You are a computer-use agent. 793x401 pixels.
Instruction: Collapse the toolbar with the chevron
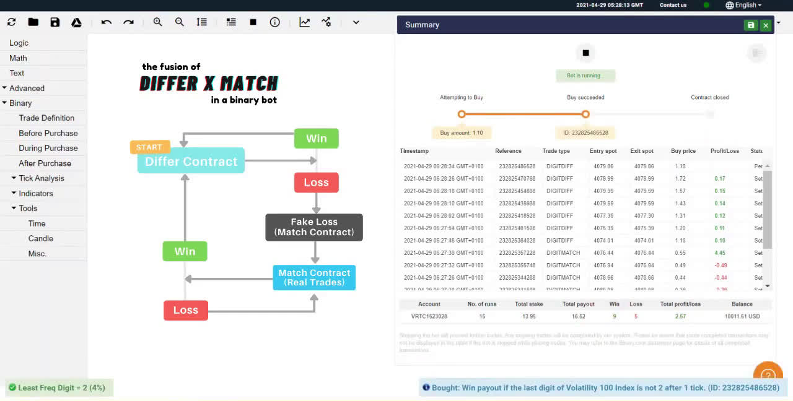[x=356, y=22]
